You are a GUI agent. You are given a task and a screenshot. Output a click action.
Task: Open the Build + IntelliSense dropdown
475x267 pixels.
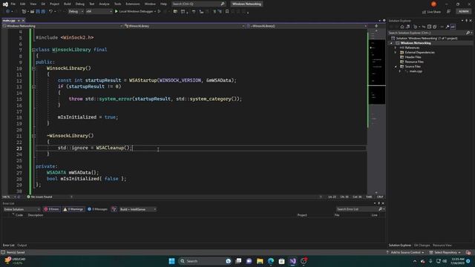pyautogui.click(x=138, y=209)
